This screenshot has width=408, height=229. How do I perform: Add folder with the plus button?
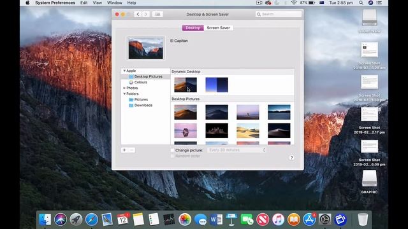coord(125,150)
